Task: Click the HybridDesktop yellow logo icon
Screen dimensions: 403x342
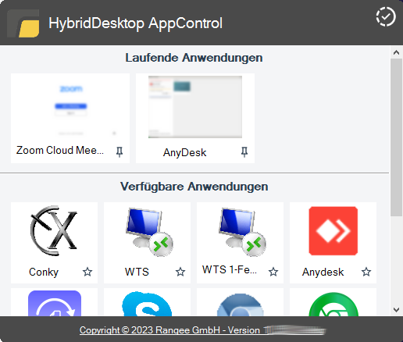Action: [x=23, y=23]
